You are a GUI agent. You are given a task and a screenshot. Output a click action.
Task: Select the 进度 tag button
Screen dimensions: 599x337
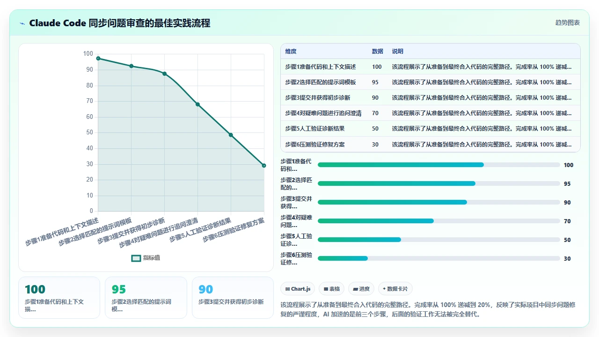(361, 289)
